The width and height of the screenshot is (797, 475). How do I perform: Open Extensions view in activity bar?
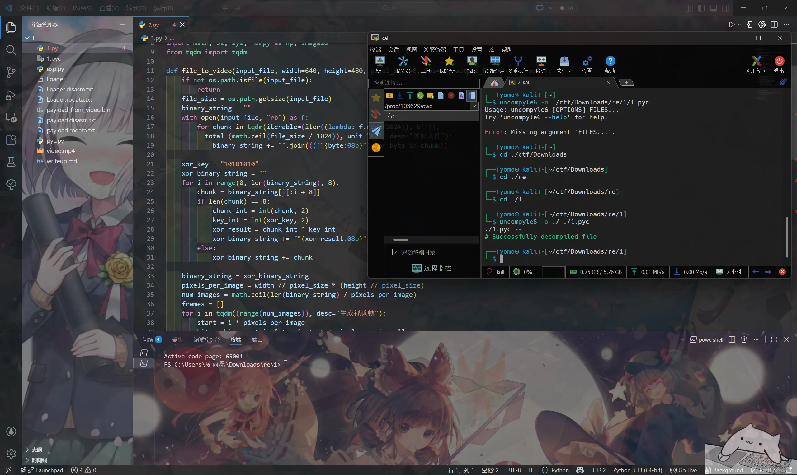tap(11, 140)
